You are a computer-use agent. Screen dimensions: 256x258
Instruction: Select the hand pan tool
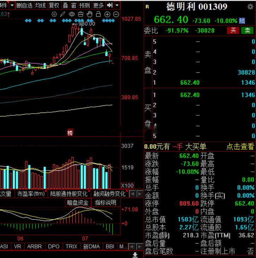point(90,14)
